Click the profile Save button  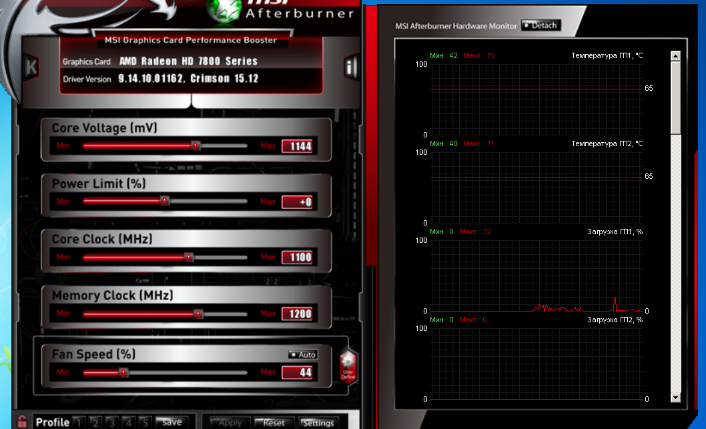(171, 422)
